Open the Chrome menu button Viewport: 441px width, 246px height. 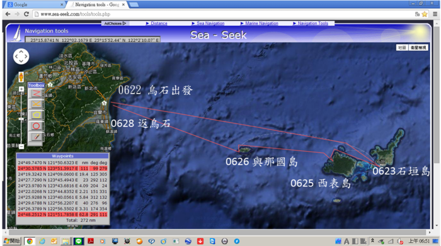coord(435,14)
